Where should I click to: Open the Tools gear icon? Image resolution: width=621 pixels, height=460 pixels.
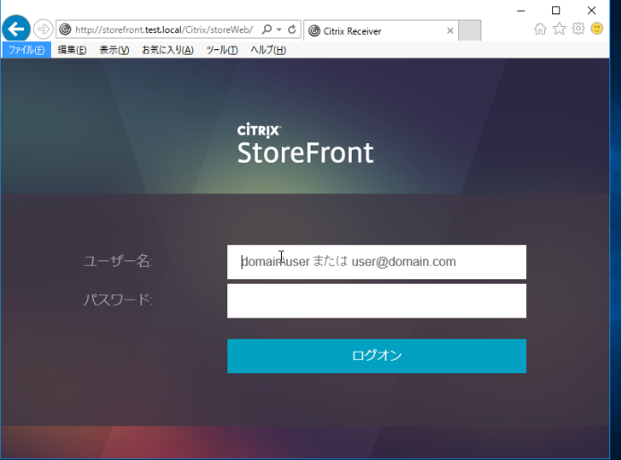578,29
